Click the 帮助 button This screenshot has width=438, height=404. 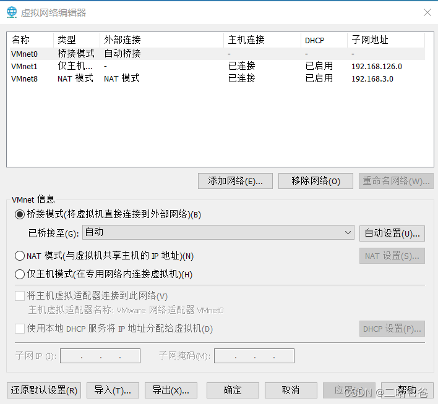[407, 390]
